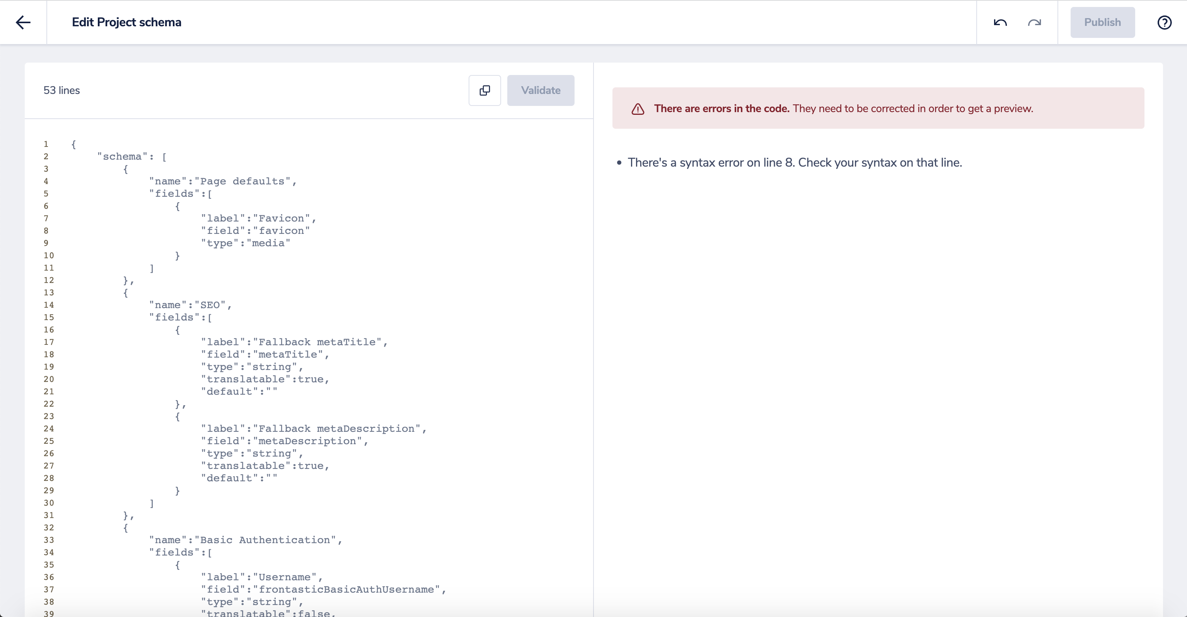Click the syntax error message for line 8

(795, 163)
